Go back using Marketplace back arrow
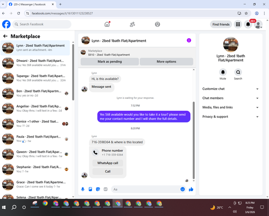 click(5, 36)
